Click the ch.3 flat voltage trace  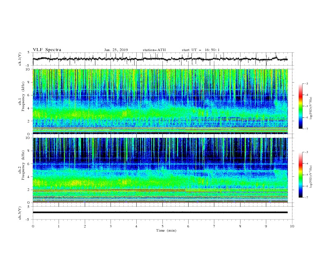[x=160, y=212]
